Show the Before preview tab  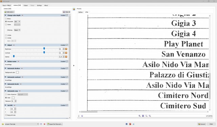[81, 12]
